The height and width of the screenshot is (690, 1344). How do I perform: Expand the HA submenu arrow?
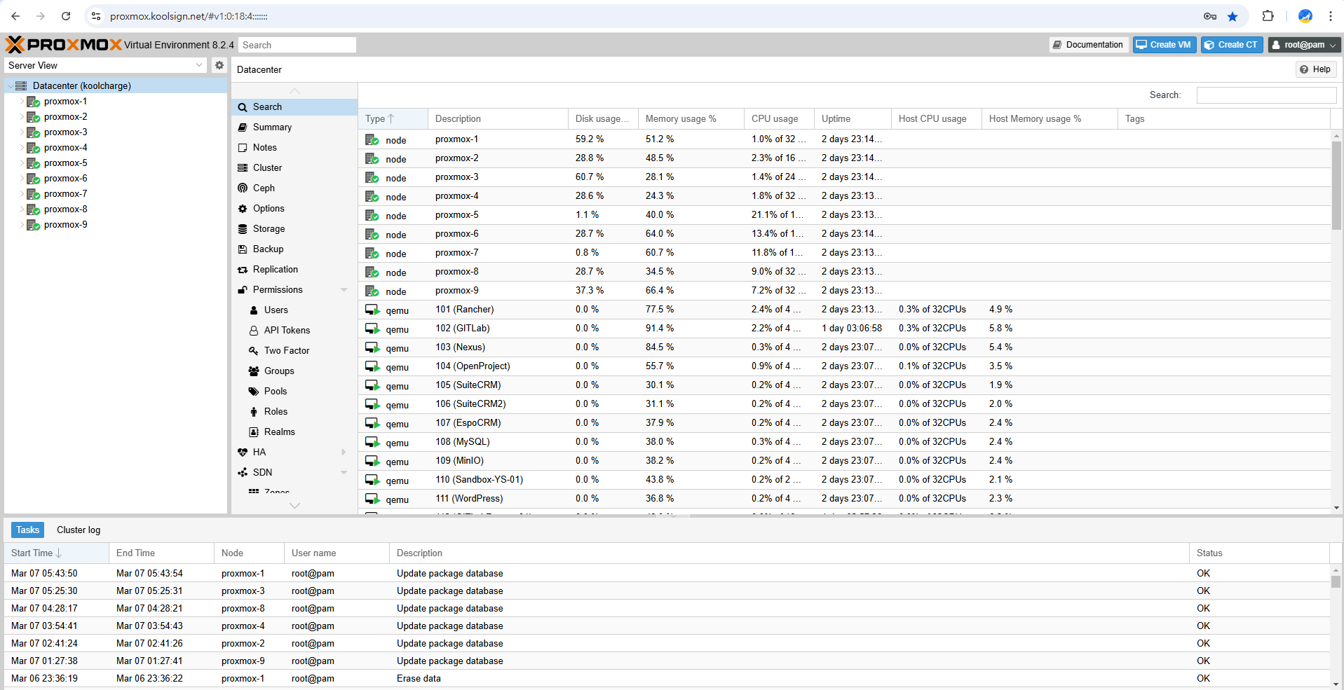tap(344, 453)
